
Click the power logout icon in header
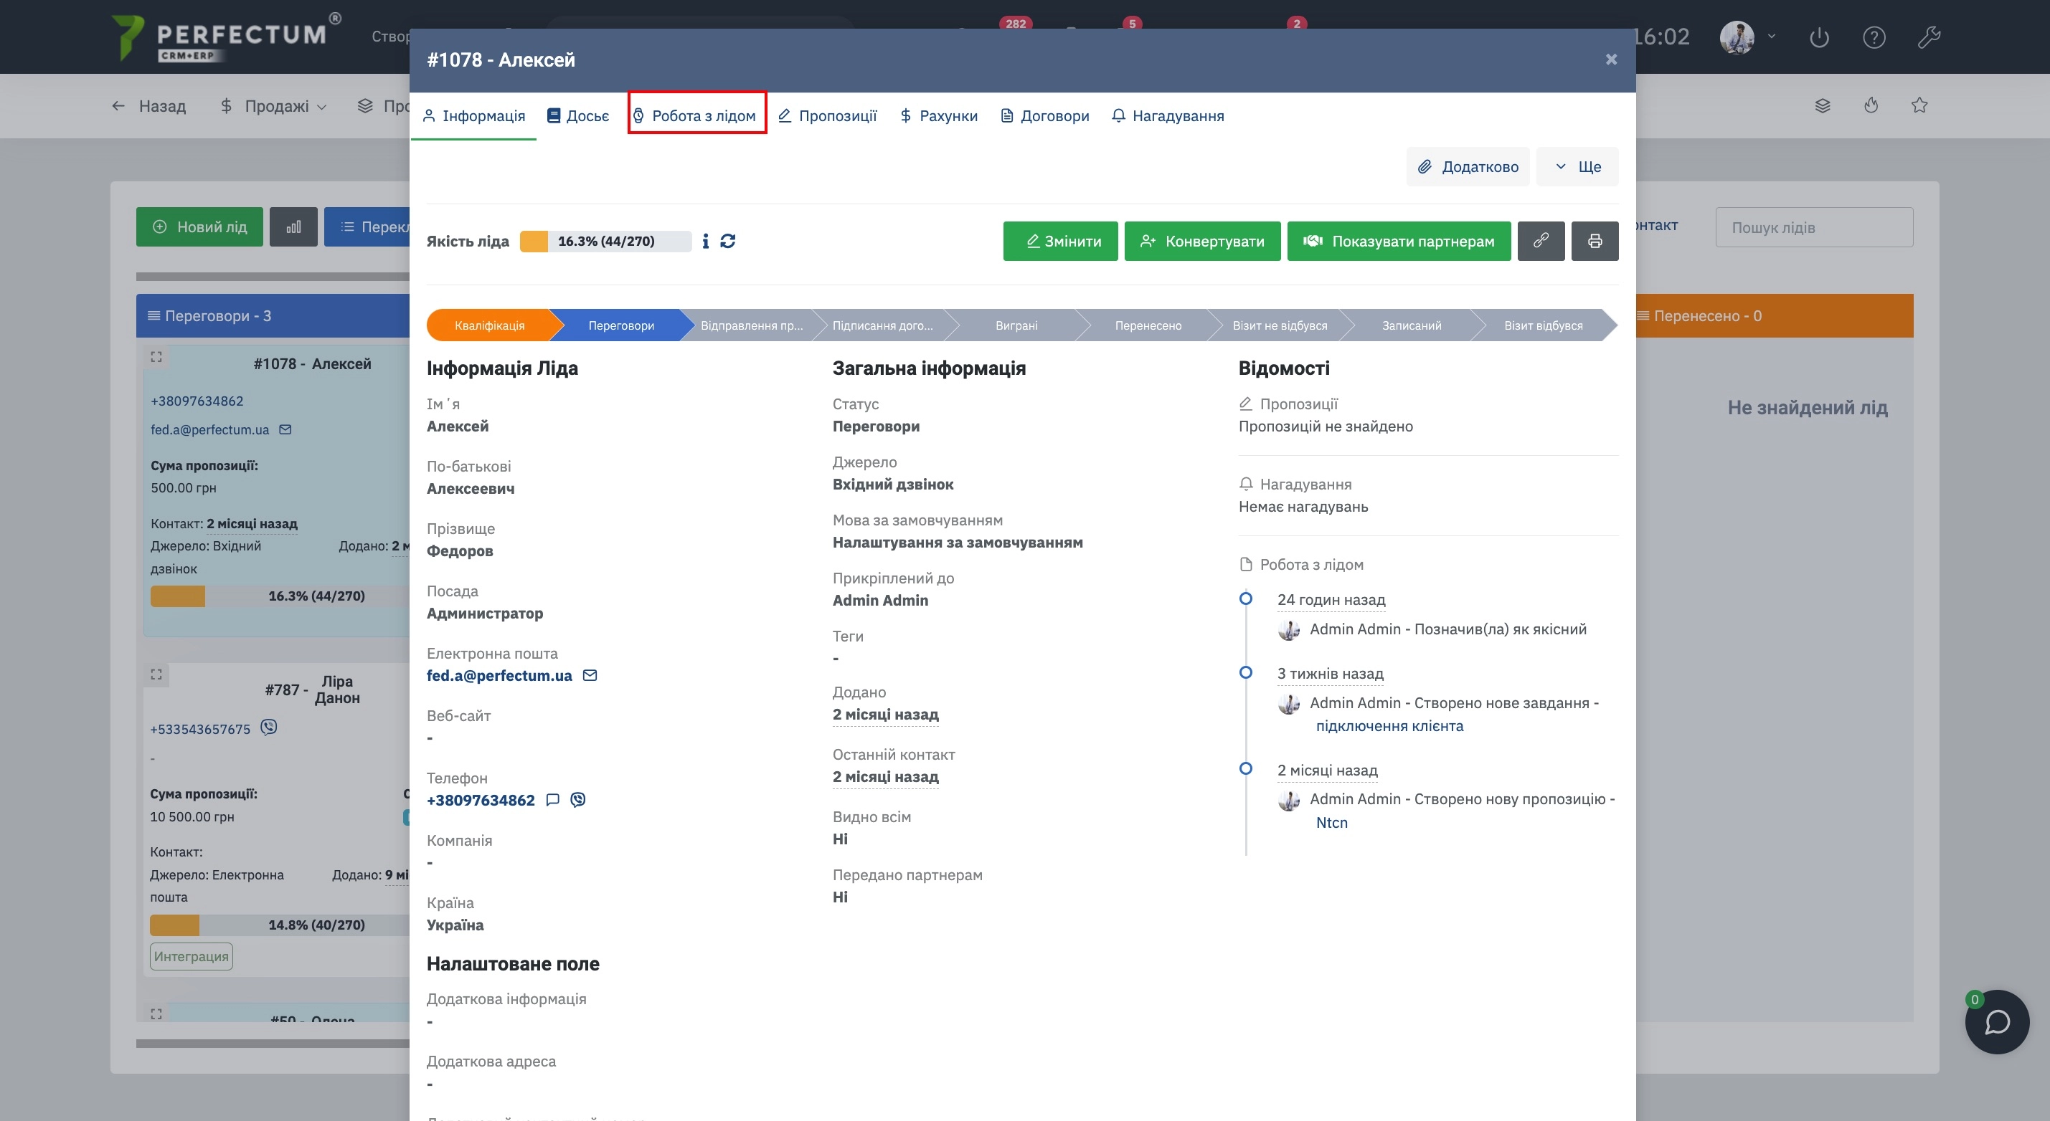[1819, 37]
